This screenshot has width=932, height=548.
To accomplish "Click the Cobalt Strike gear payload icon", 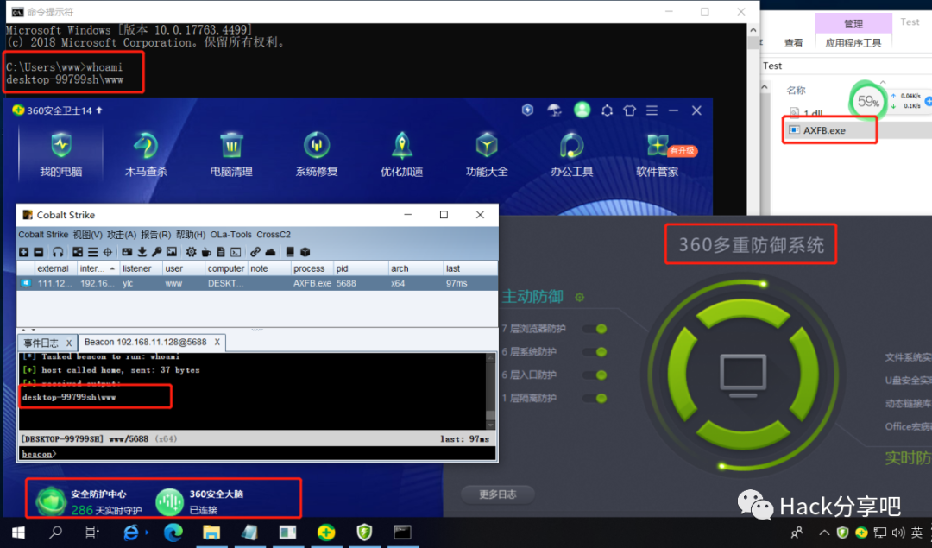I will [x=191, y=252].
